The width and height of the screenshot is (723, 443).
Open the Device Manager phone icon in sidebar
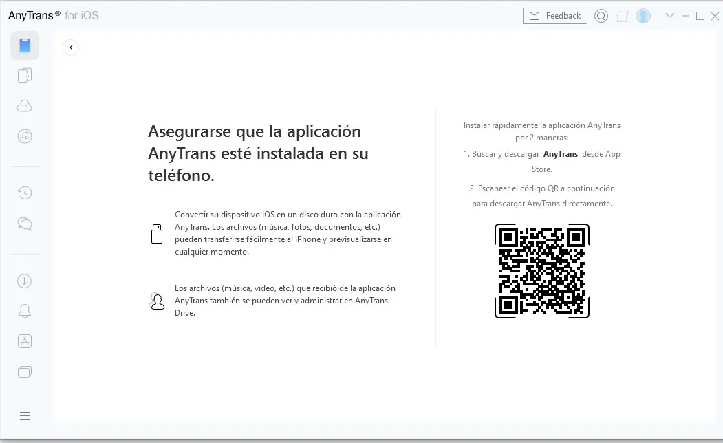pos(25,45)
